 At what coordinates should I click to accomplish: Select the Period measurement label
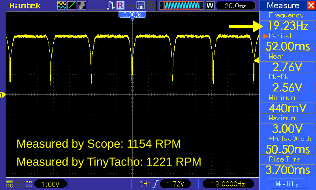click(280, 36)
